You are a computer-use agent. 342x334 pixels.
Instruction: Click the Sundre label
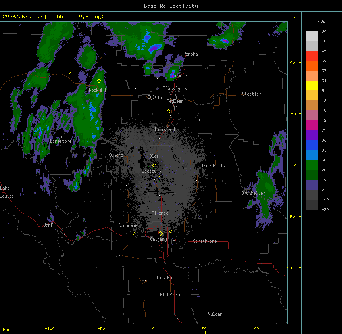coord(116,155)
